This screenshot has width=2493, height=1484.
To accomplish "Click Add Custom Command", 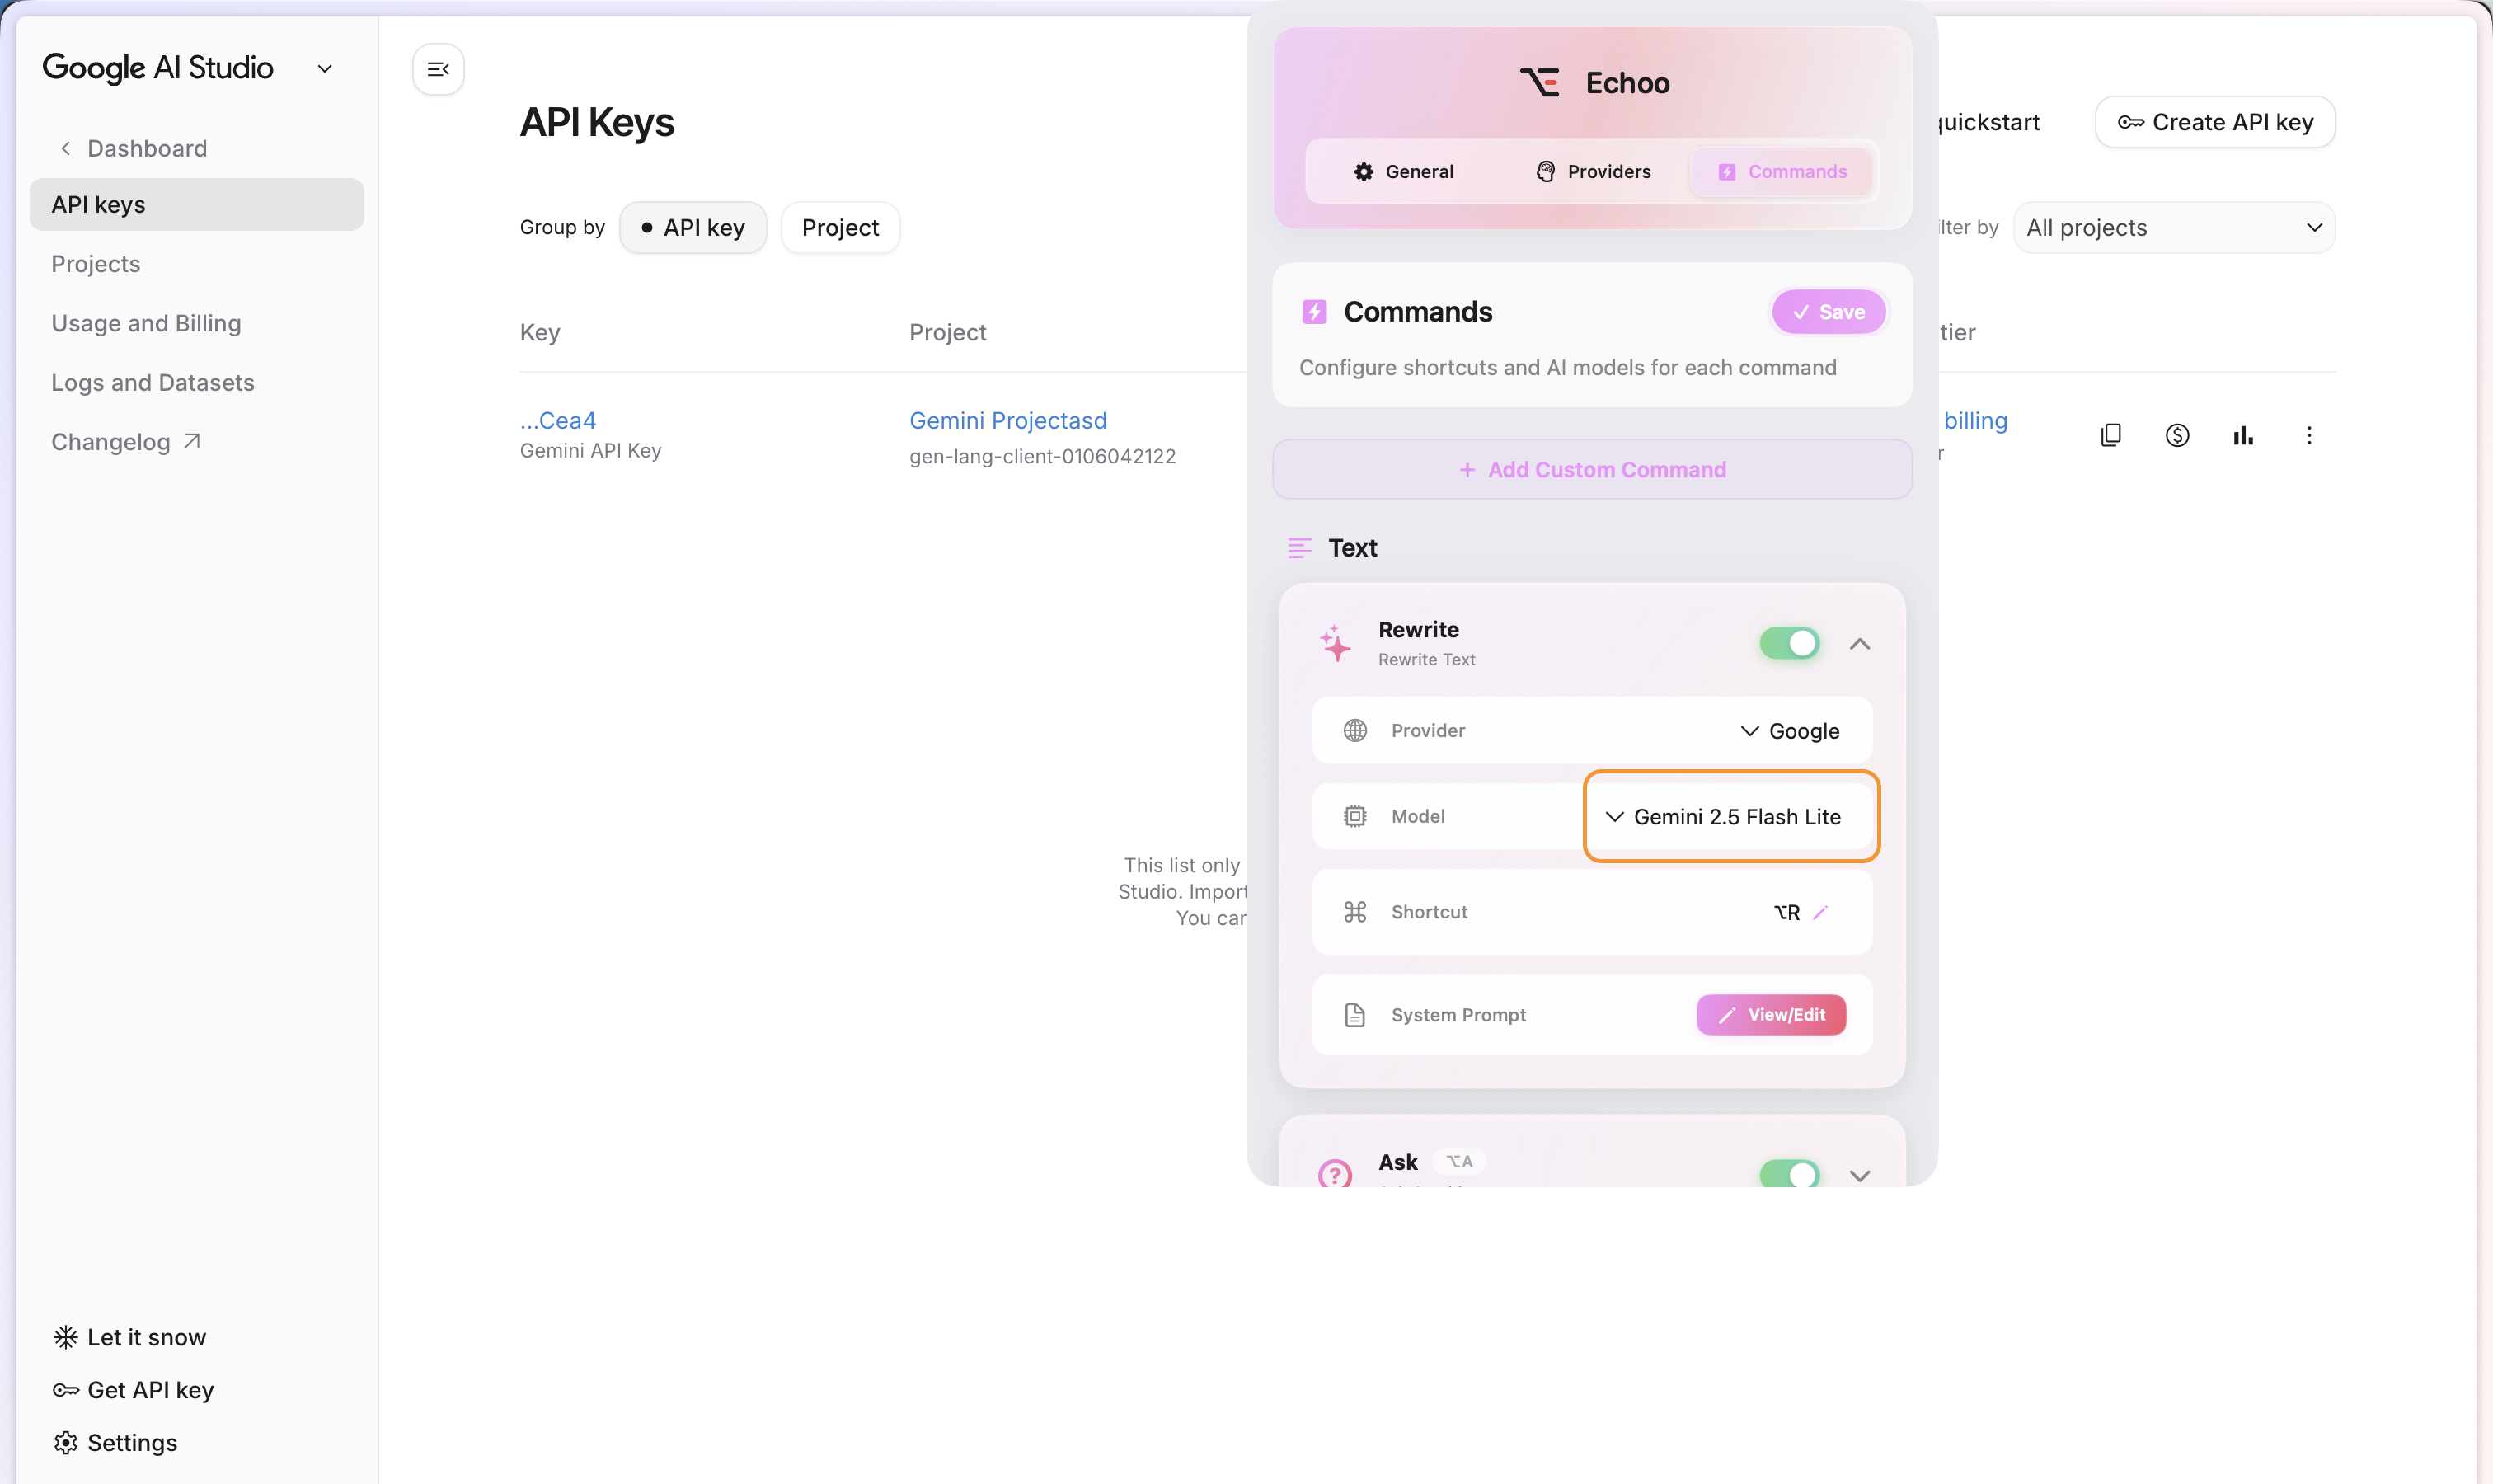I will point(1592,469).
